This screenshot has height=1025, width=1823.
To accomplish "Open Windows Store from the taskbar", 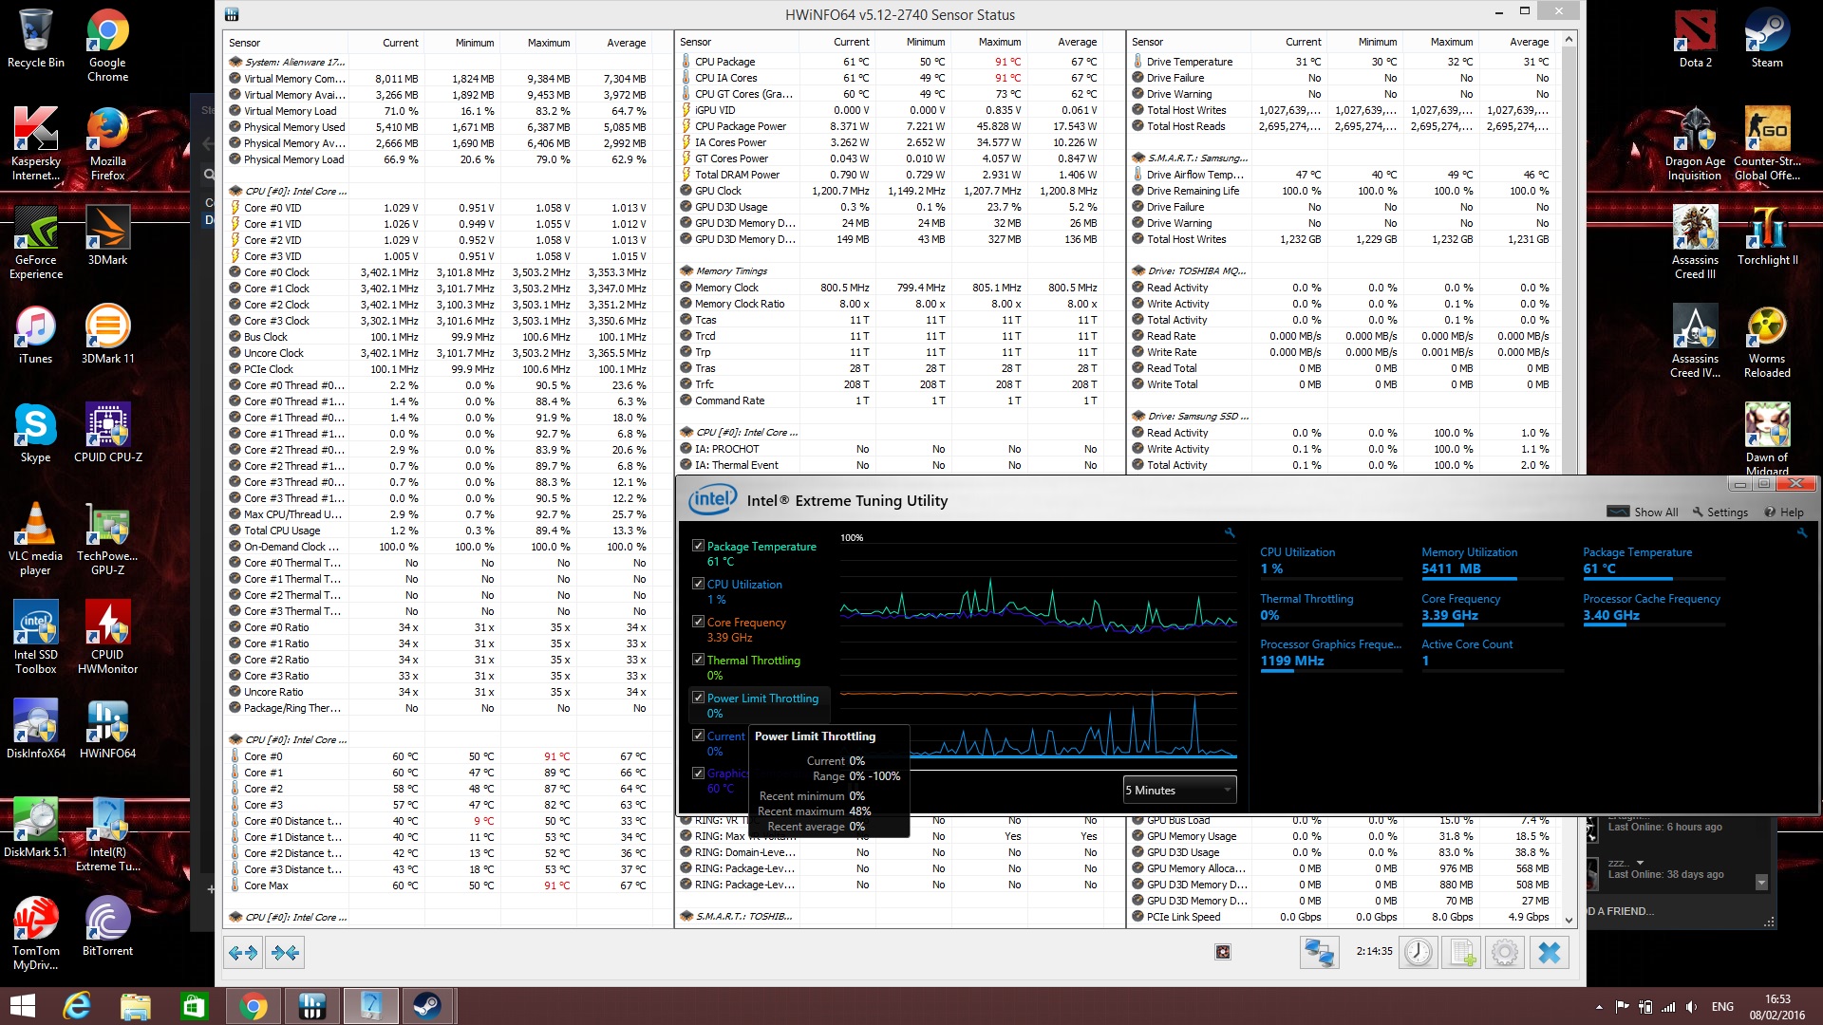I will click(194, 1006).
